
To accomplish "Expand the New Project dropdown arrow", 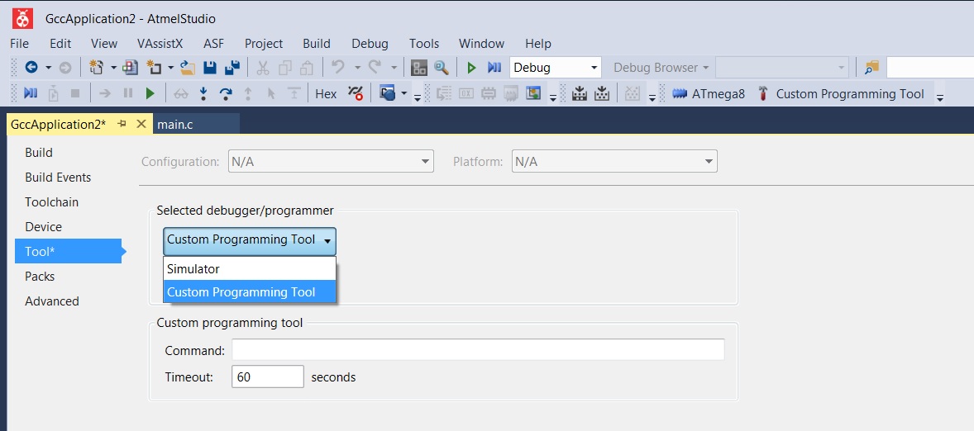I will pyautogui.click(x=113, y=68).
